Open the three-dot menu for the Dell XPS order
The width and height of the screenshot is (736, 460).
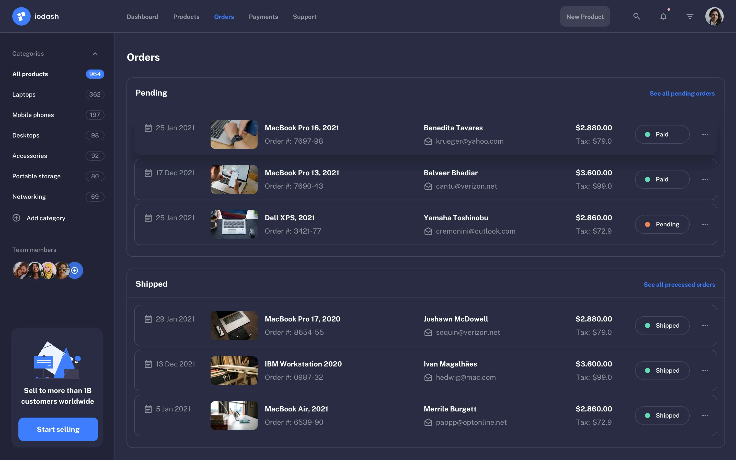tap(706, 224)
